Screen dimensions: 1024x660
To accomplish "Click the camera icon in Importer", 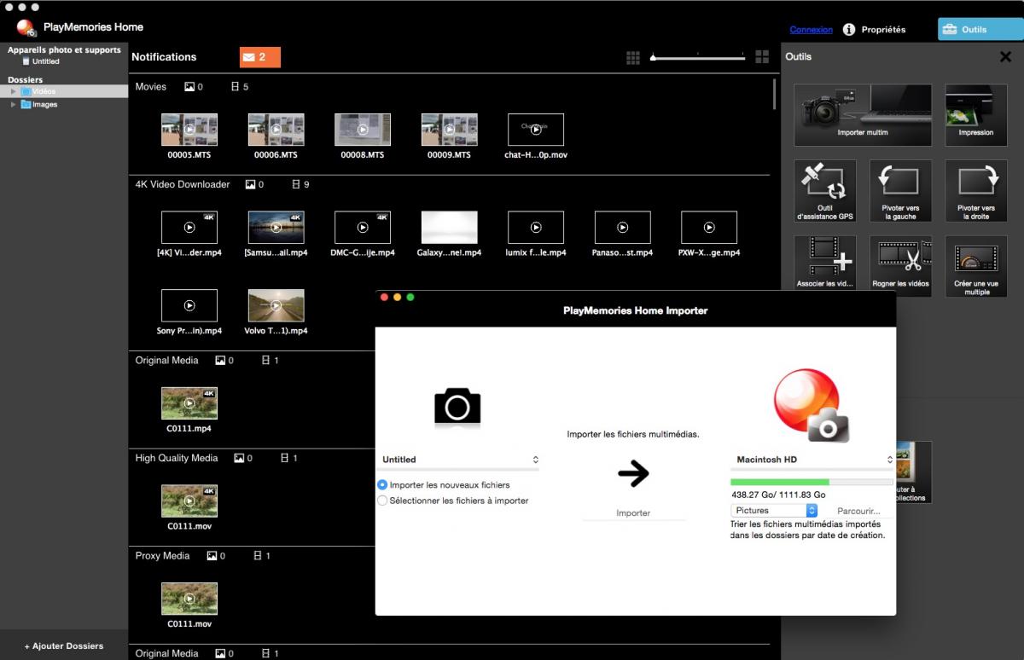I will click(x=457, y=406).
